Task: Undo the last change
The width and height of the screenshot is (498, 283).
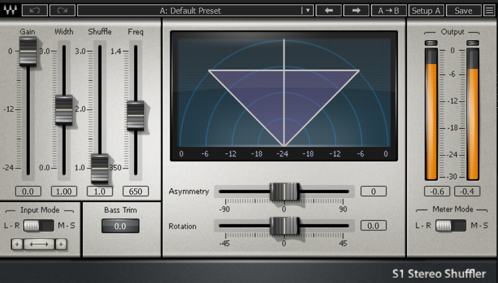Action: coord(35,10)
